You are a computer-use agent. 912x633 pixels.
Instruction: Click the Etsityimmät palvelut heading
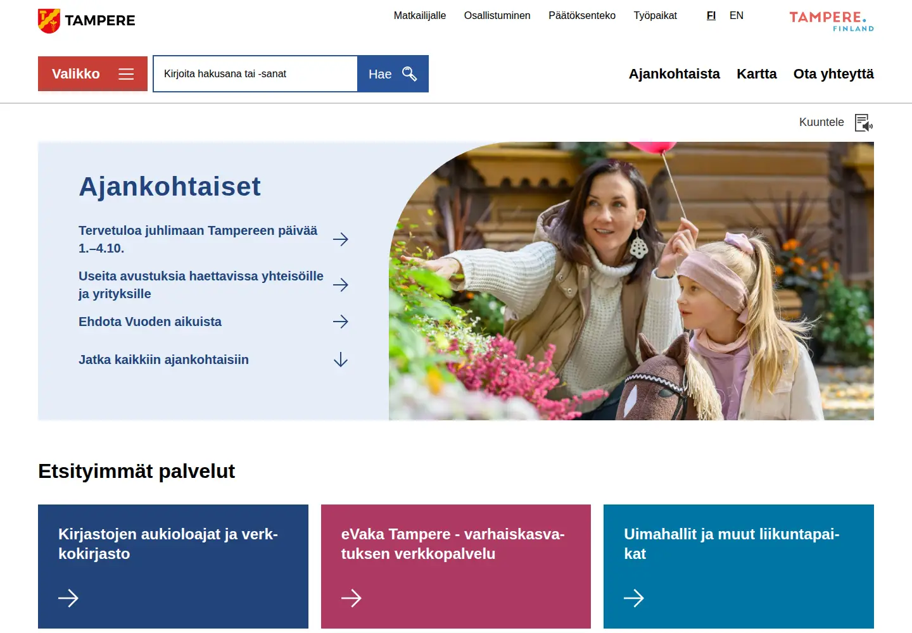(137, 471)
